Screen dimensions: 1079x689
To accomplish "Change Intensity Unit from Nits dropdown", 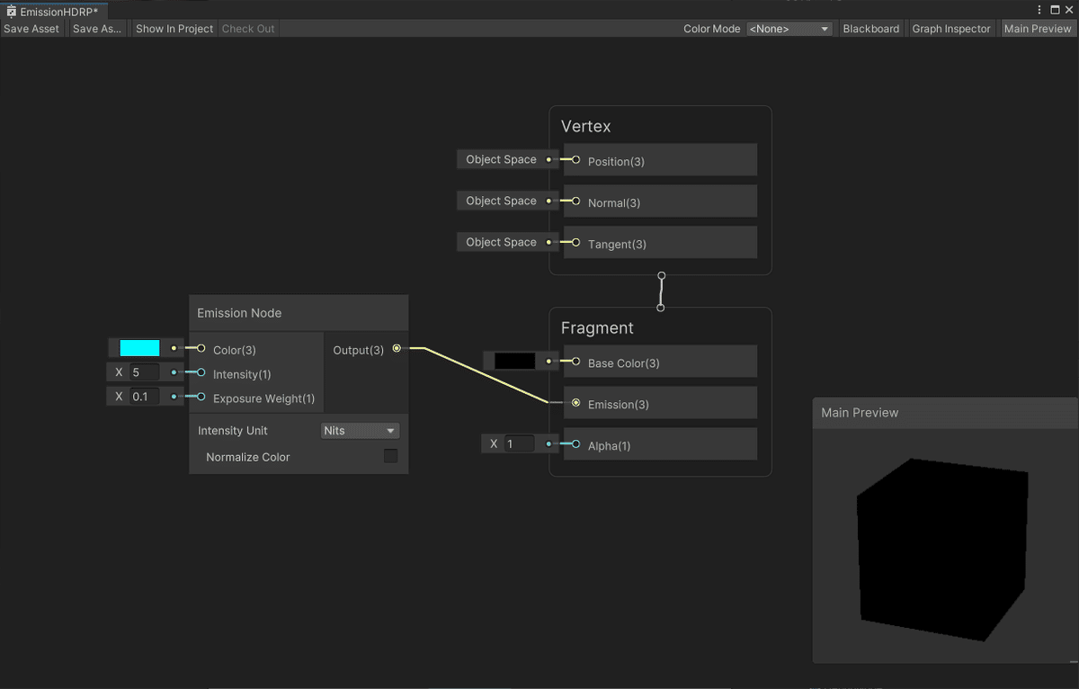I will (x=360, y=430).
